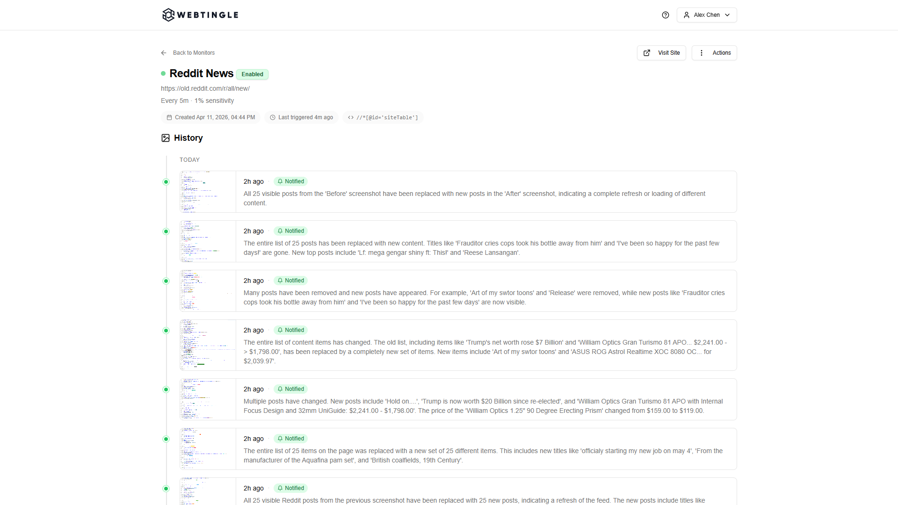898x505 pixels.
Task: Click the siteTable XPath selector chip
Action: (x=383, y=117)
